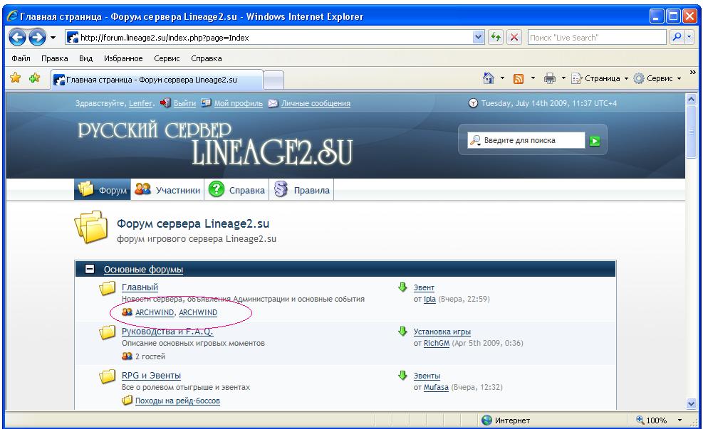Stop loading with the red X icon
This screenshot has height=429, width=703.
click(x=514, y=37)
